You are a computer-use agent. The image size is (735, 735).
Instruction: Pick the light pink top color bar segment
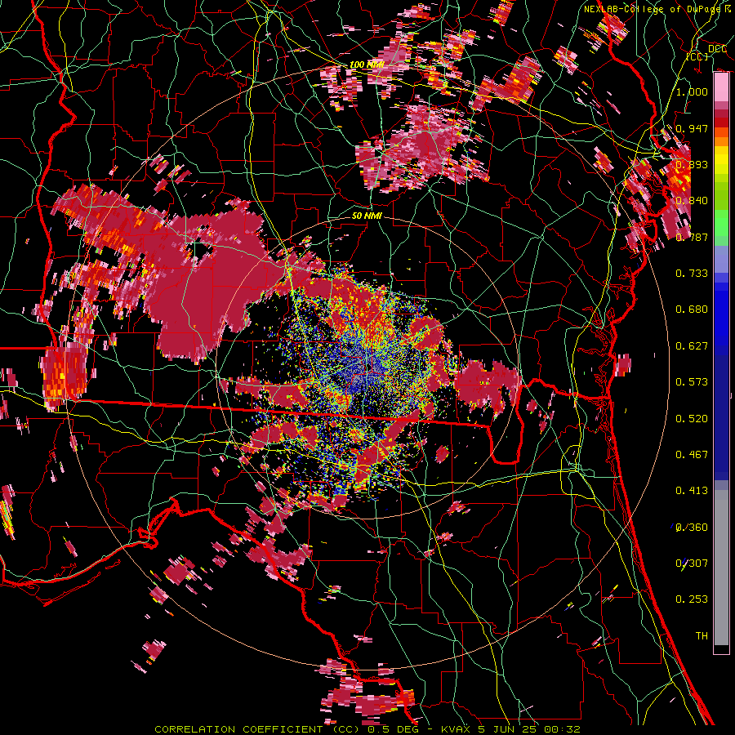tap(721, 87)
